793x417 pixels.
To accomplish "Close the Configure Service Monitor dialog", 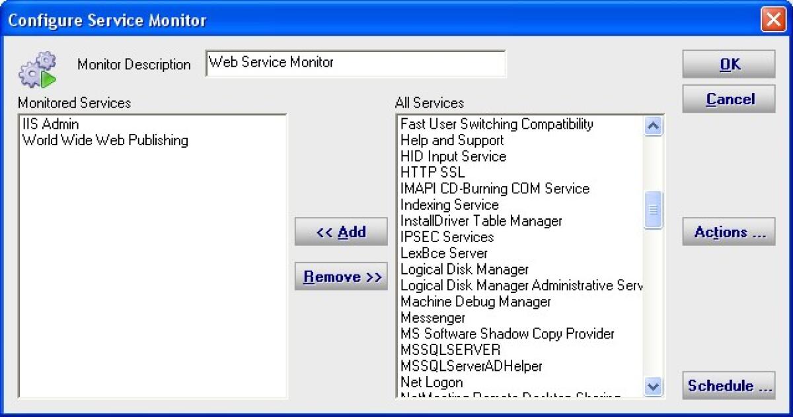I will click(x=773, y=19).
